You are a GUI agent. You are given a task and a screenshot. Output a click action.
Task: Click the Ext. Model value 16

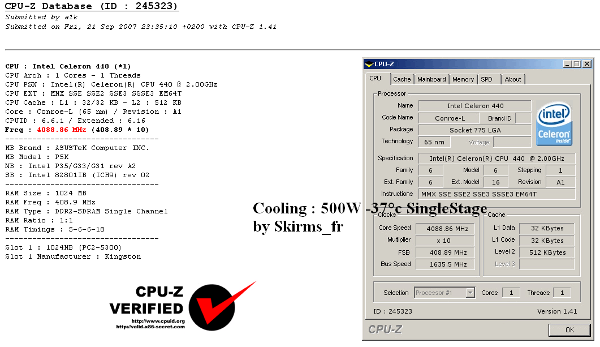[x=495, y=182]
